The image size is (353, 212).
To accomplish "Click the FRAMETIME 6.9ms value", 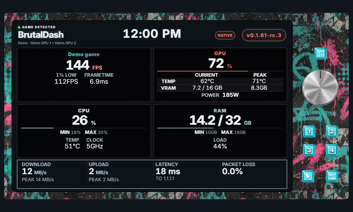I will point(99,82).
